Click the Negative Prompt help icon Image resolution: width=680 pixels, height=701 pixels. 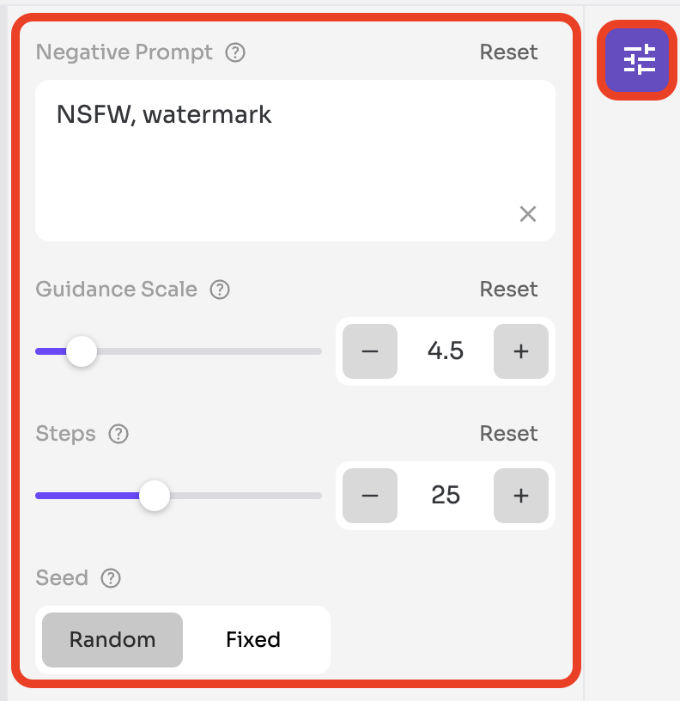[x=235, y=52]
